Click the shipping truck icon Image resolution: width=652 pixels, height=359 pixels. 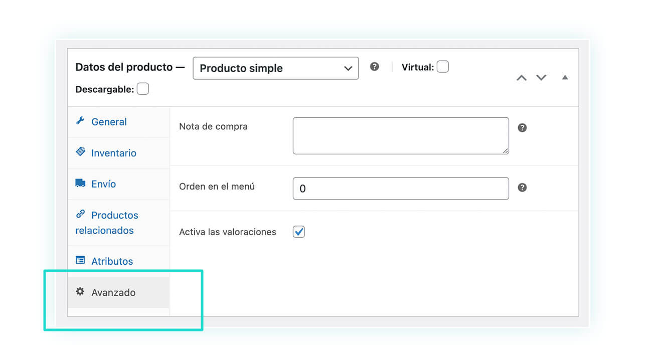[x=80, y=183]
